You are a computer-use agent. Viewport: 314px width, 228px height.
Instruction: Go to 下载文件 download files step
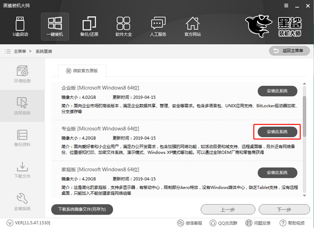[22, 170]
